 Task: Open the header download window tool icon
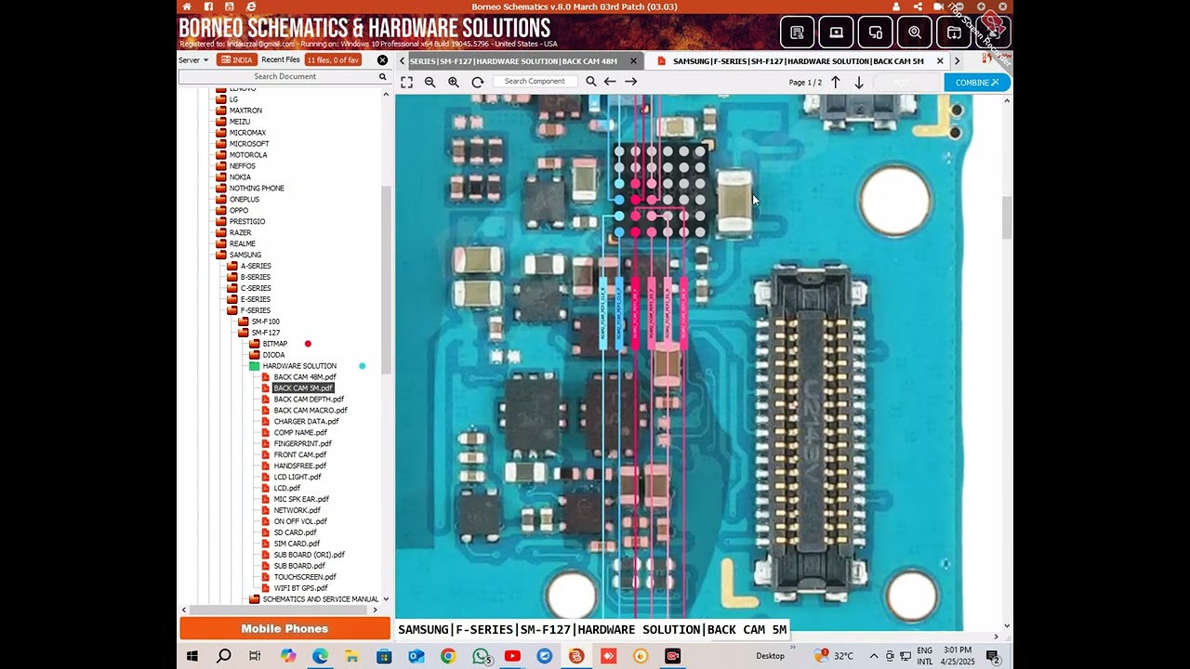coord(954,33)
